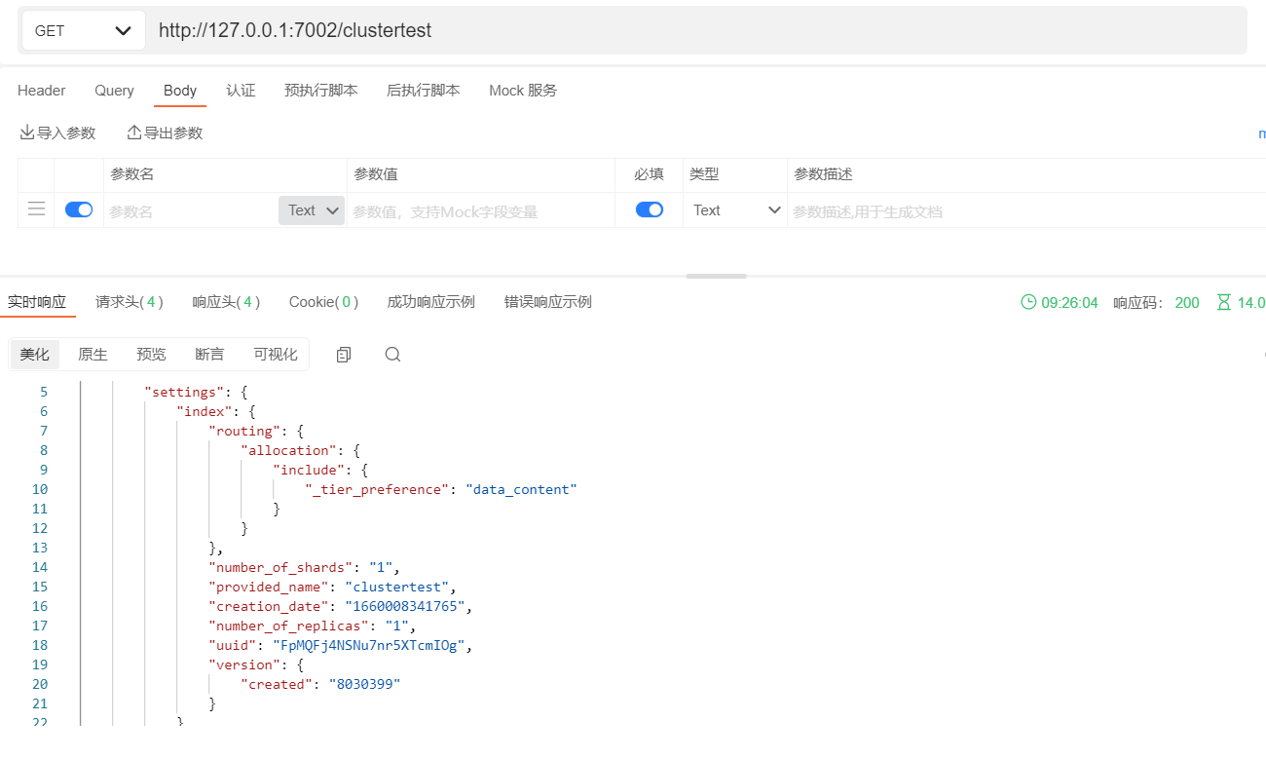This screenshot has height=759, width=1266.
Task: Open the 响应头 response headers tab
Action: (x=226, y=302)
